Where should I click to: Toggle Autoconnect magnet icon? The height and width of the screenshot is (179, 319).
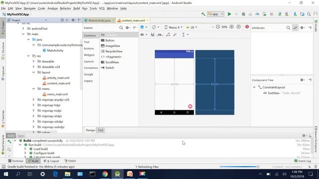[x=153, y=35]
